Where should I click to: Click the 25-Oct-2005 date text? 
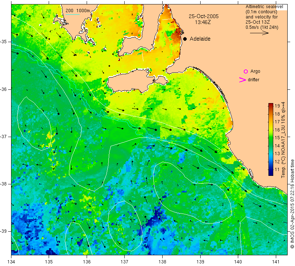(x=204, y=16)
